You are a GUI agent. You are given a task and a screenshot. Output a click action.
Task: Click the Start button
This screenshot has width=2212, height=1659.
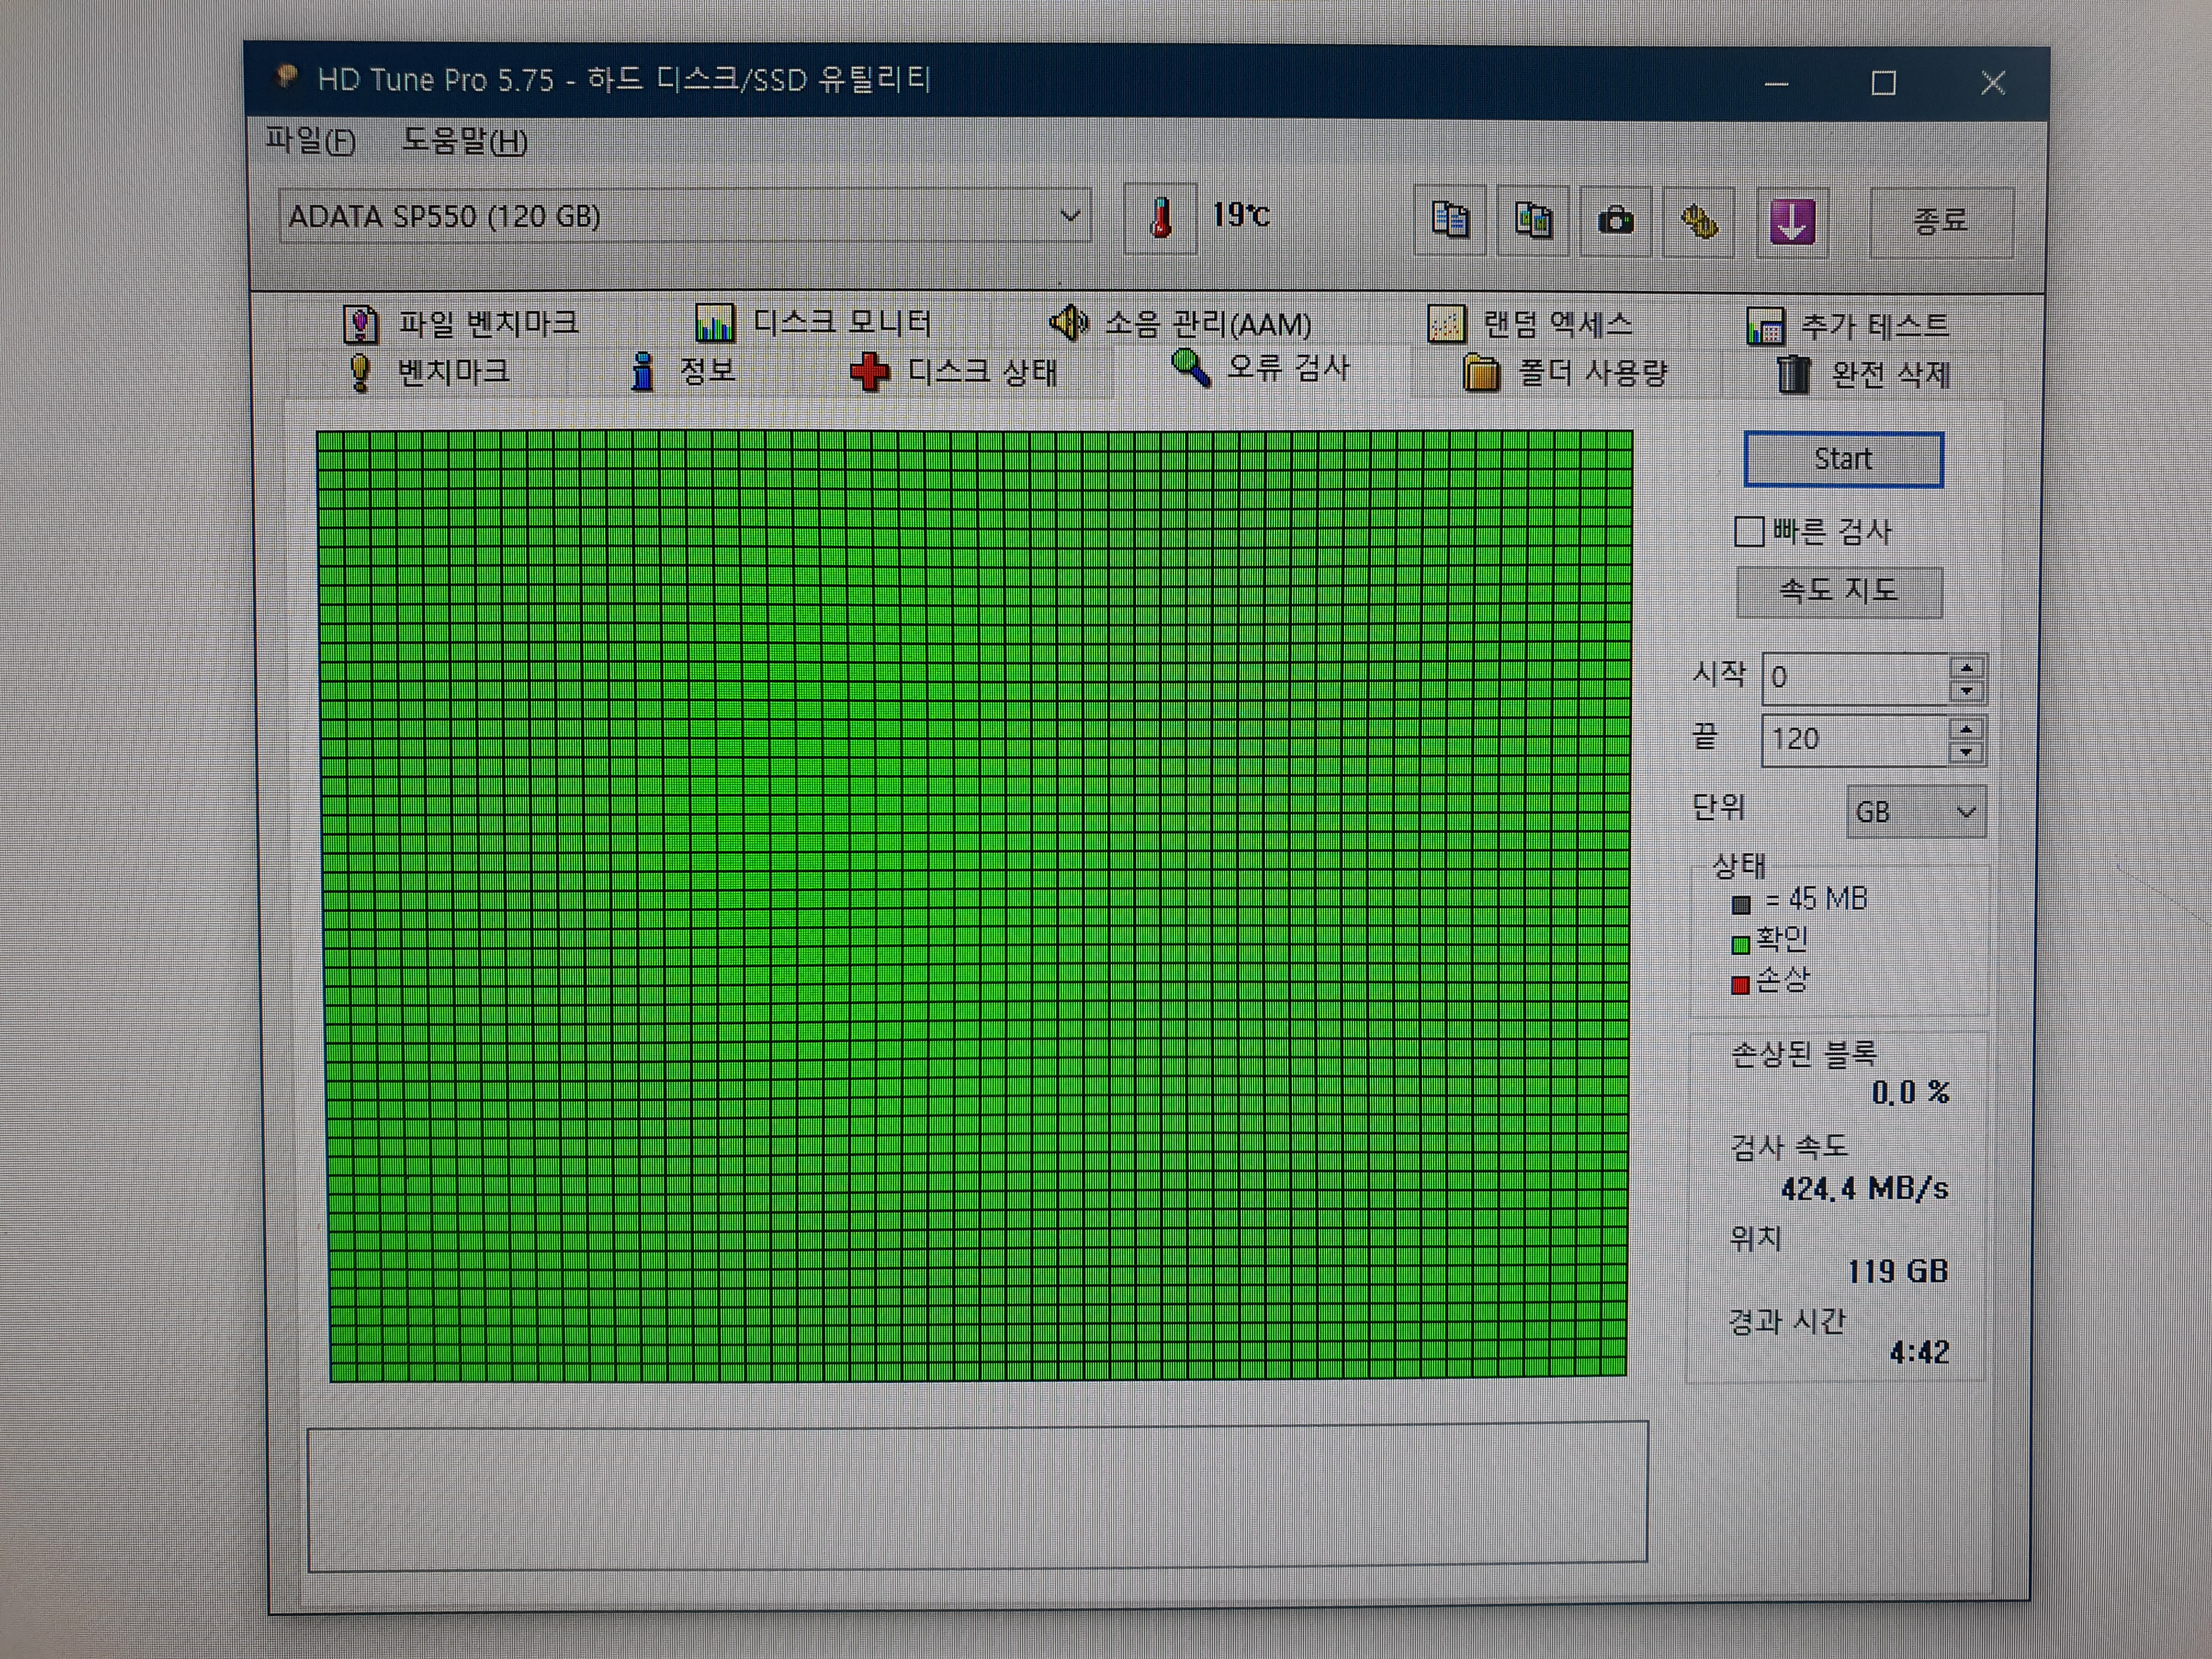[x=1843, y=459]
